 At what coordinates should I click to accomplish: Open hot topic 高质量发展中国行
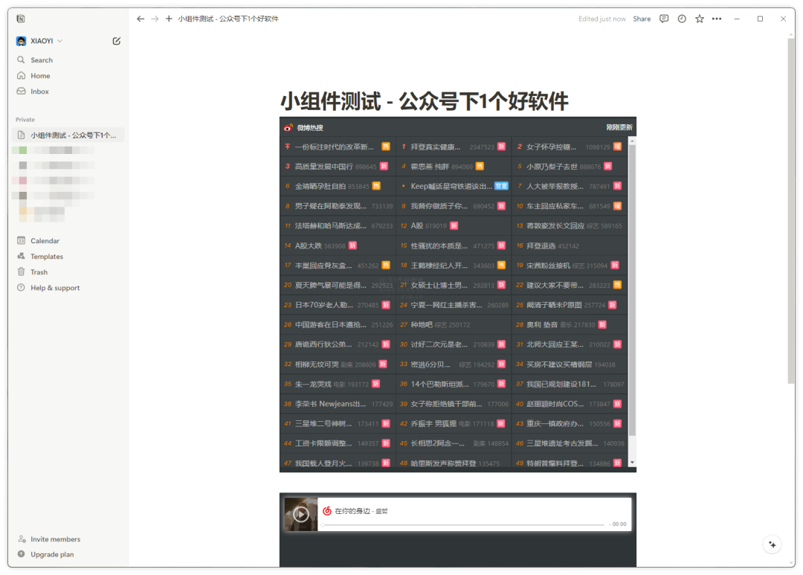click(323, 167)
